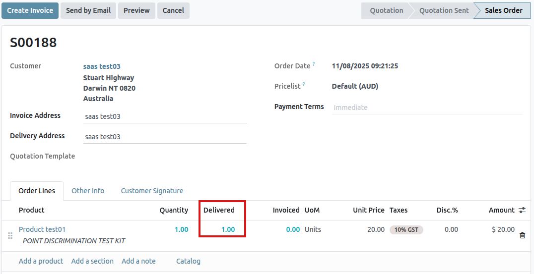Open the saas test03 customer link

coord(102,66)
